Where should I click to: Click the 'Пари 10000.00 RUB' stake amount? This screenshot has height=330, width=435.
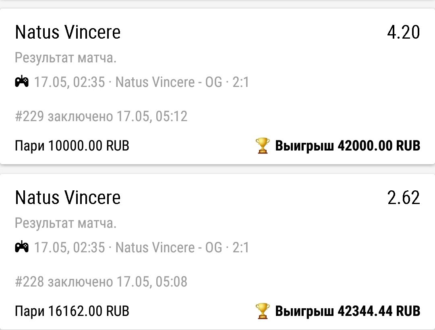click(72, 146)
